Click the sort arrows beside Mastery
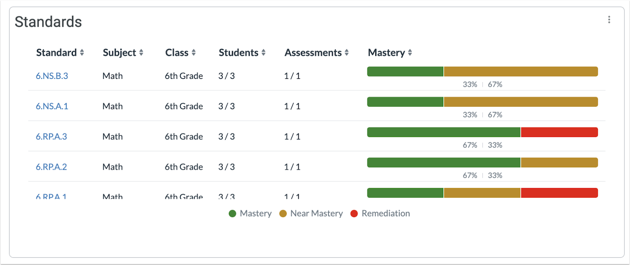The width and height of the screenshot is (630, 265). (x=410, y=52)
